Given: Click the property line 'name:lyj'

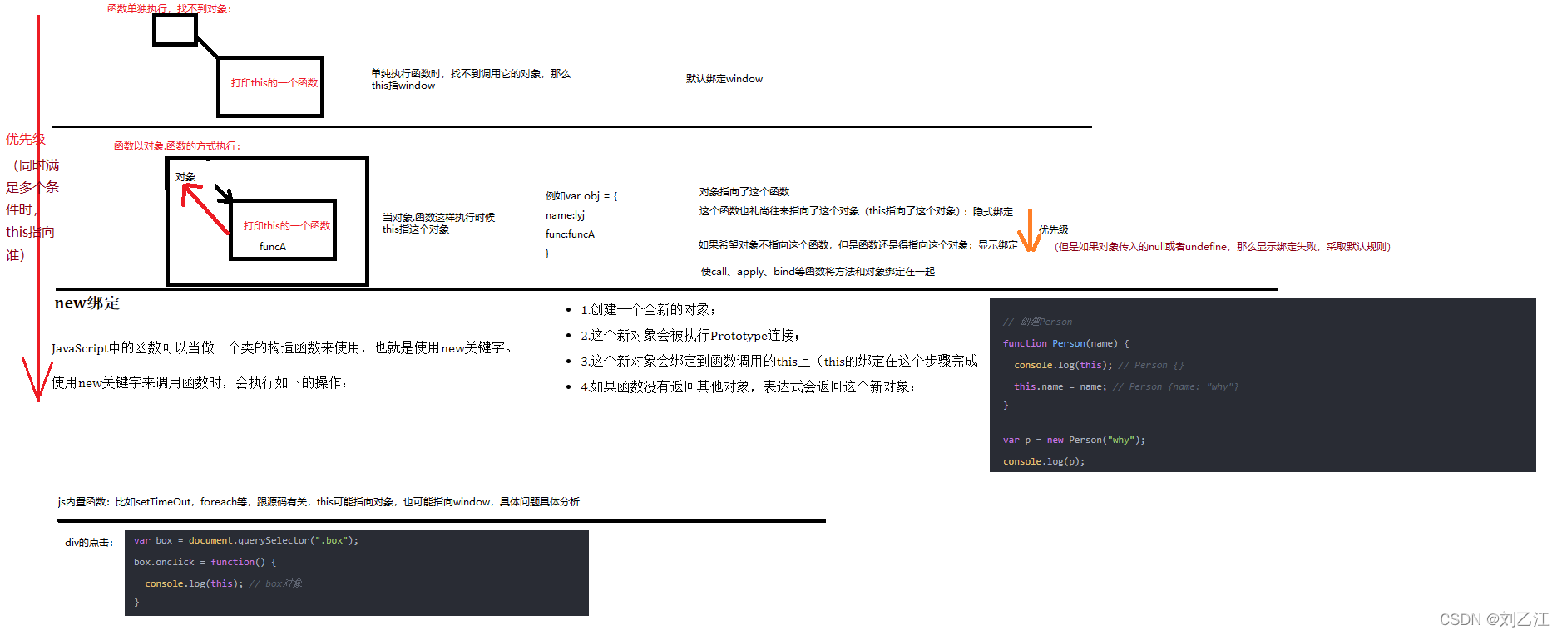Looking at the screenshot, I should coord(565,215).
